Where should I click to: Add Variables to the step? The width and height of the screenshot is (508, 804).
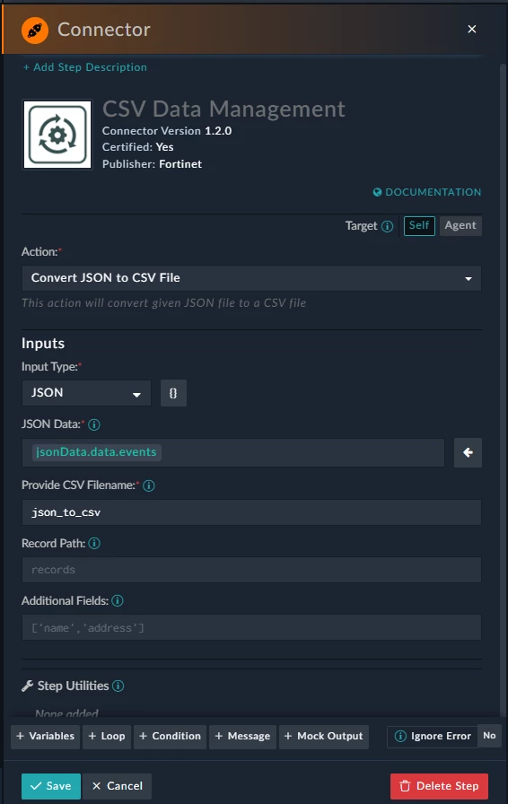(x=45, y=737)
